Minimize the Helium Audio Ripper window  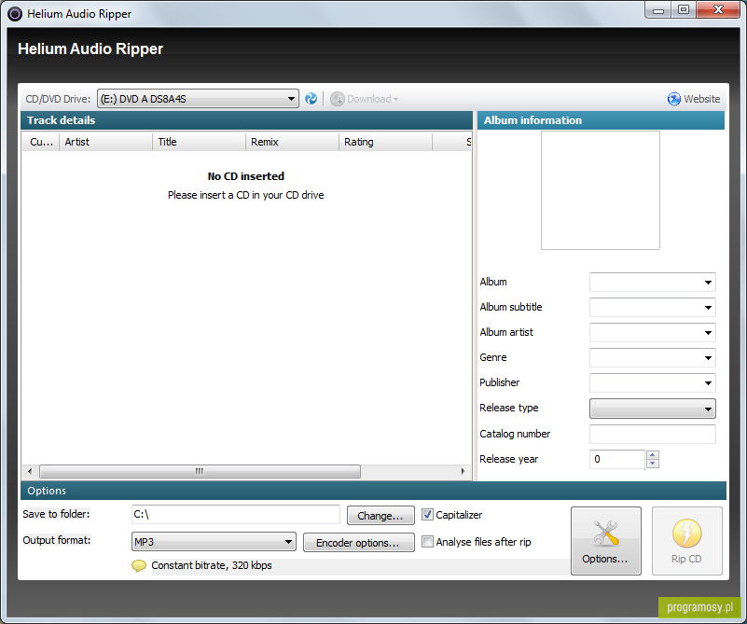[658, 10]
